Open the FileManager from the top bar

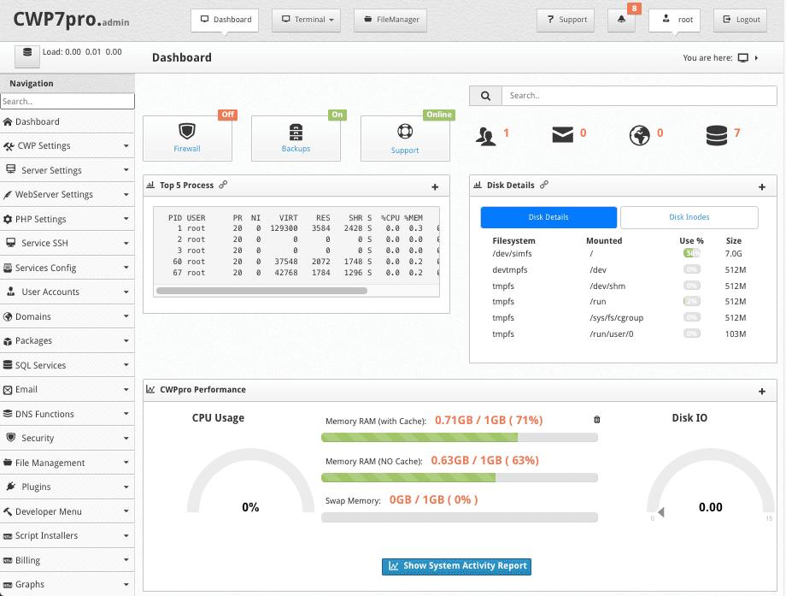pos(390,20)
